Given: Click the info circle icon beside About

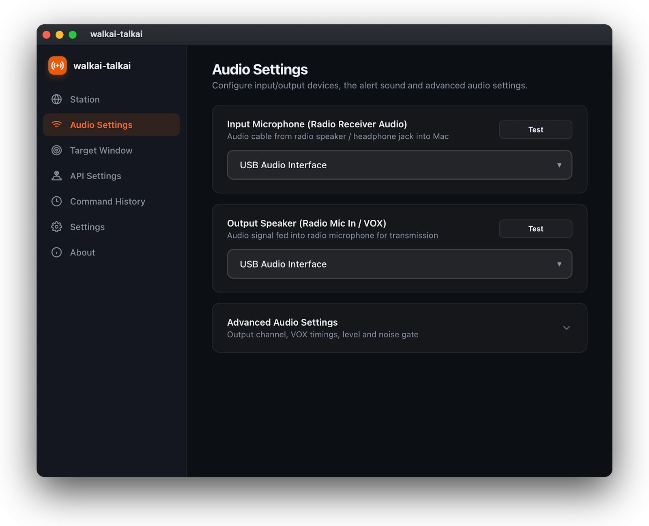Looking at the screenshot, I should pyautogui.click(x=57, y=252).
